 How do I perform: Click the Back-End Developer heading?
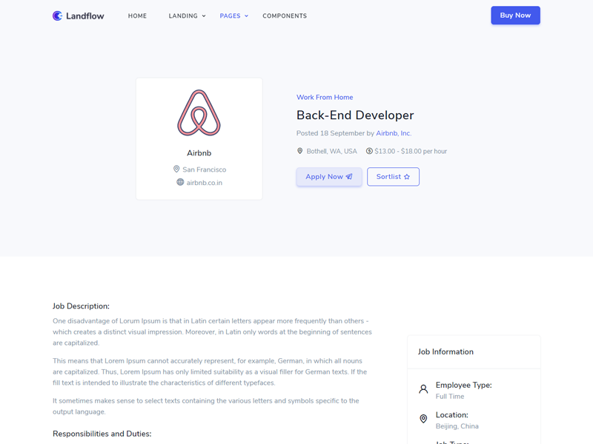pyautogui.click(x=355, y=115)
